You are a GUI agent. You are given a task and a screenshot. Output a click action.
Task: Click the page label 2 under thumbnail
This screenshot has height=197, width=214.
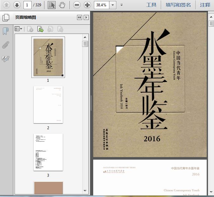pyautogui.click(x=48, y=128)
